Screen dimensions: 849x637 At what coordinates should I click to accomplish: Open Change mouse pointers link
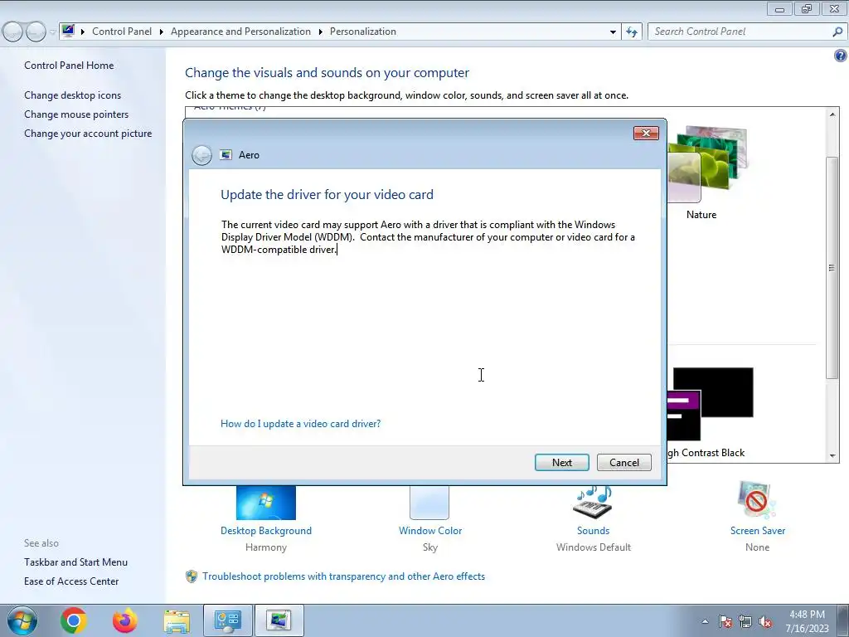(76, 114)
